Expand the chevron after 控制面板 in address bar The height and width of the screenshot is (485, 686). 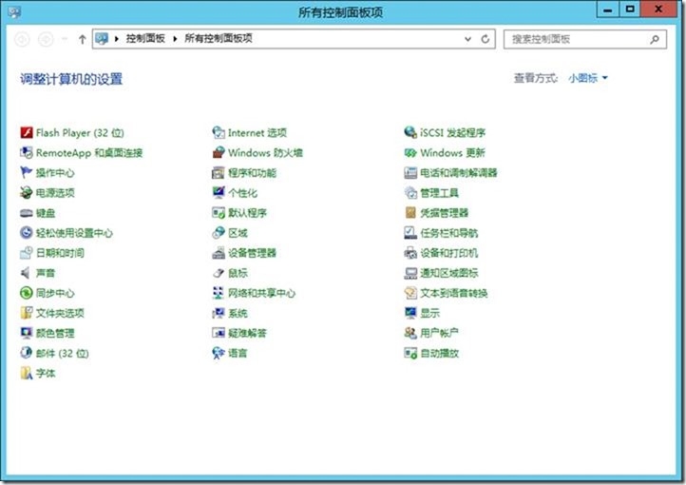[175, 39]
